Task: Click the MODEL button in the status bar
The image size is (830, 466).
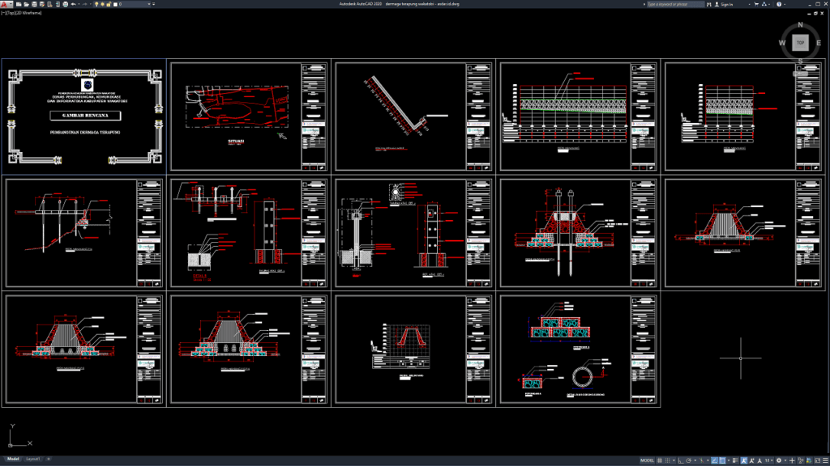Action: (x=647, y=460)
